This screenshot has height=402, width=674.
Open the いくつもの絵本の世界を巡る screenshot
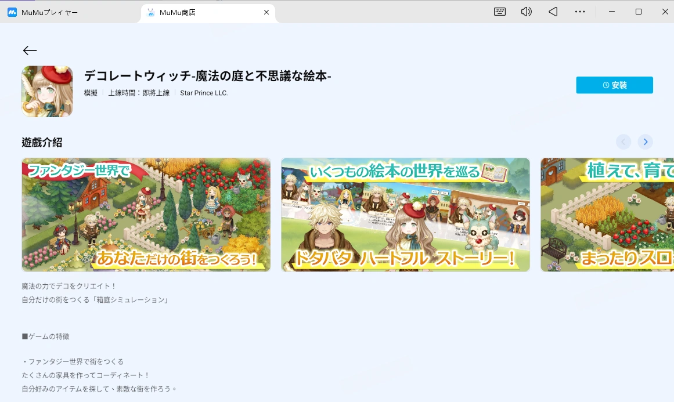pyautogui.click(x=405, y=215)
